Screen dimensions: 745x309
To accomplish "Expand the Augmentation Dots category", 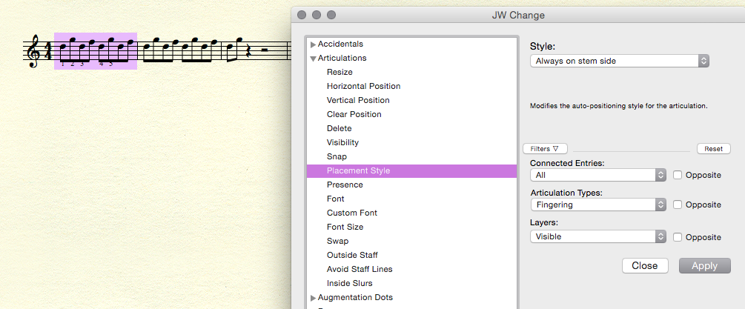I will click(314, 298).
